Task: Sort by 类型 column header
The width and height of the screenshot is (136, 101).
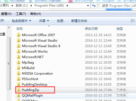Action: click(120, 29)
